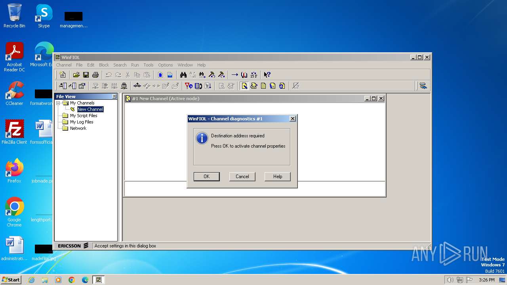The height and width of the screenshot is (285, 507).
Task: Open the Help menu in menu bar
Action: 202,65
